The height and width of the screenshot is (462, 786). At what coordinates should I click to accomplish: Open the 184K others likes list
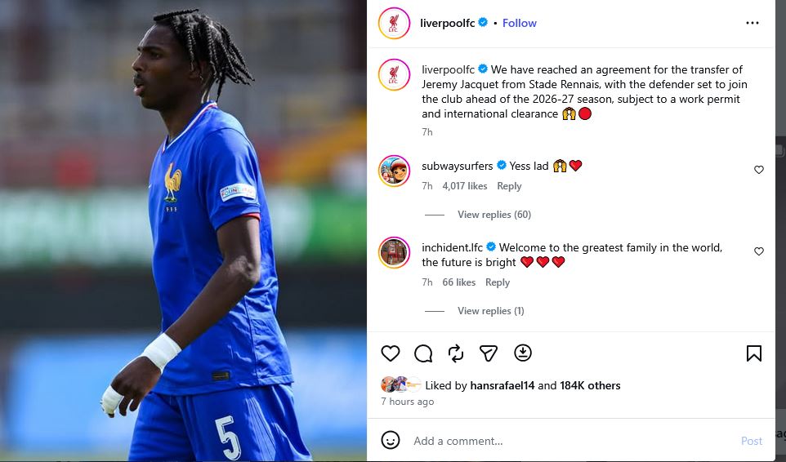(590, 385)
